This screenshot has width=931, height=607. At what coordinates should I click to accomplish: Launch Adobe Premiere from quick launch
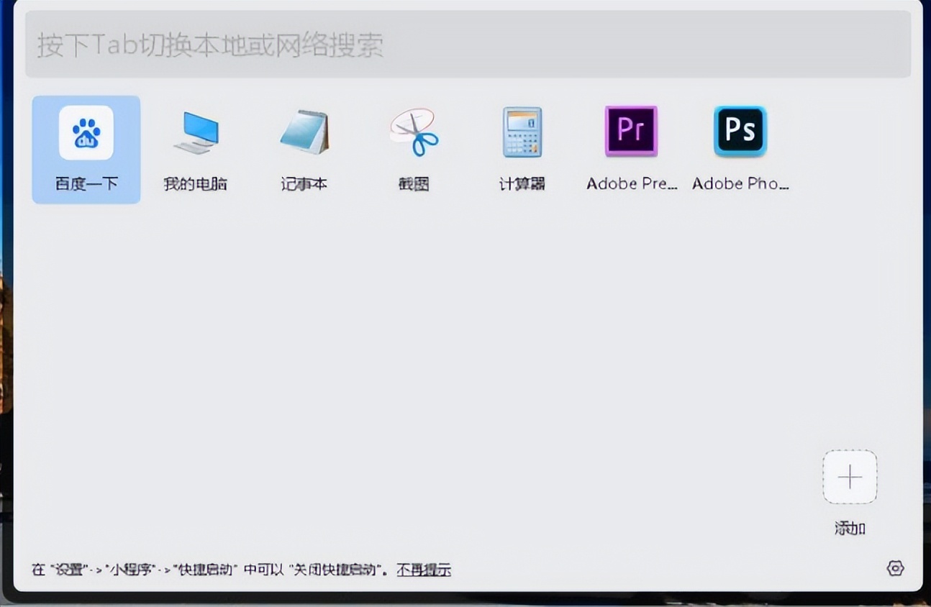tap(631, 131)
